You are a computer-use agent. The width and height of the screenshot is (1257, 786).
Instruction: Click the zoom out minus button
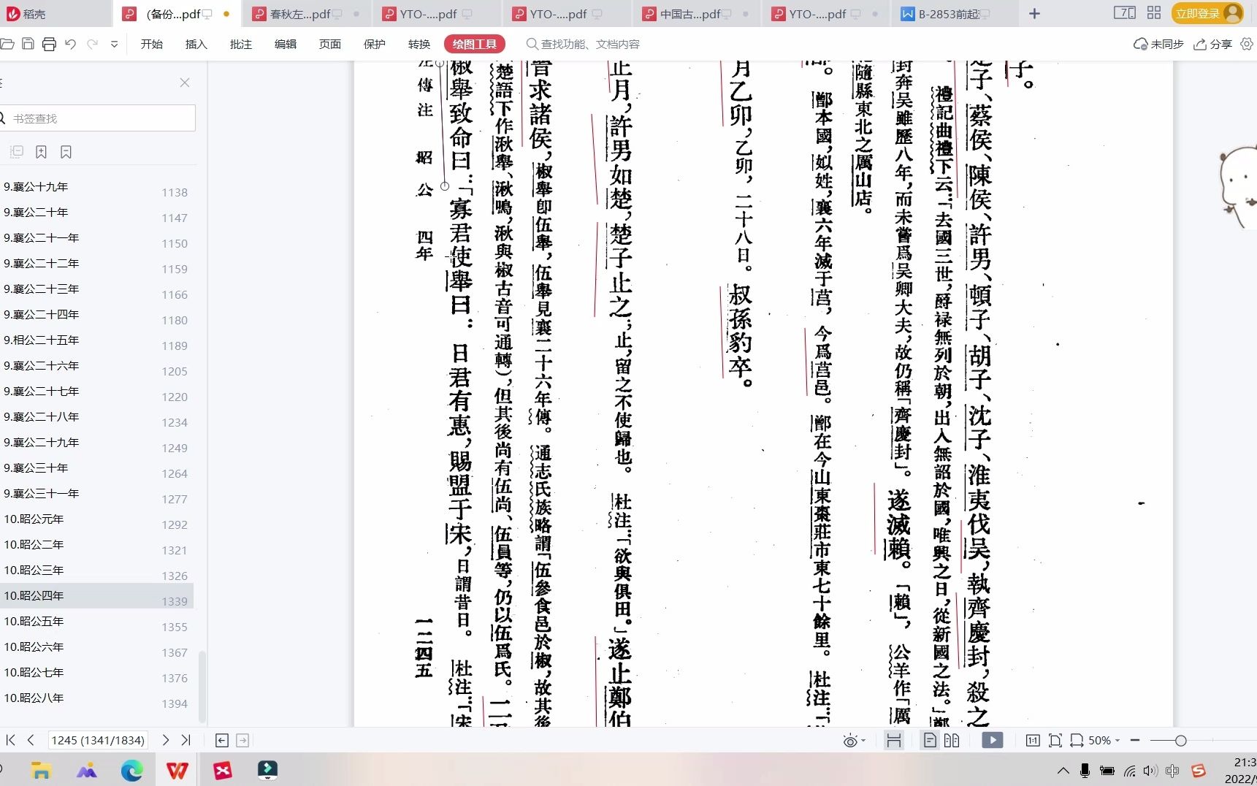1135,741
